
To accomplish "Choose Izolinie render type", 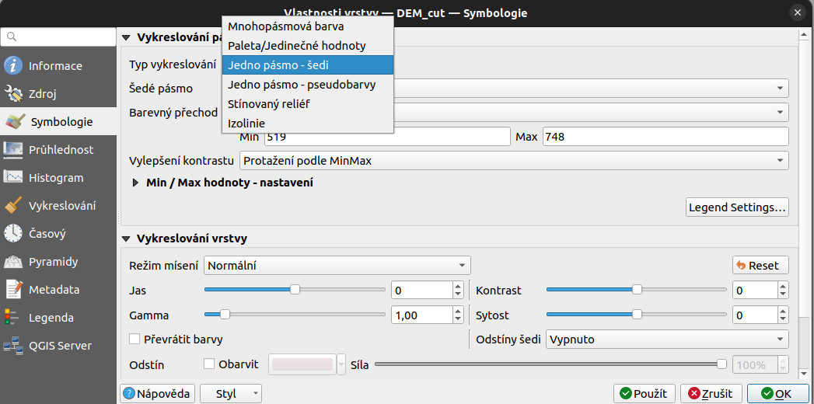I will (307, 124).
